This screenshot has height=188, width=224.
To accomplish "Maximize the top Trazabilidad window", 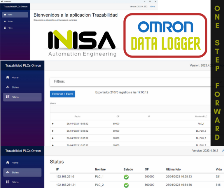I will coord(150,1).
